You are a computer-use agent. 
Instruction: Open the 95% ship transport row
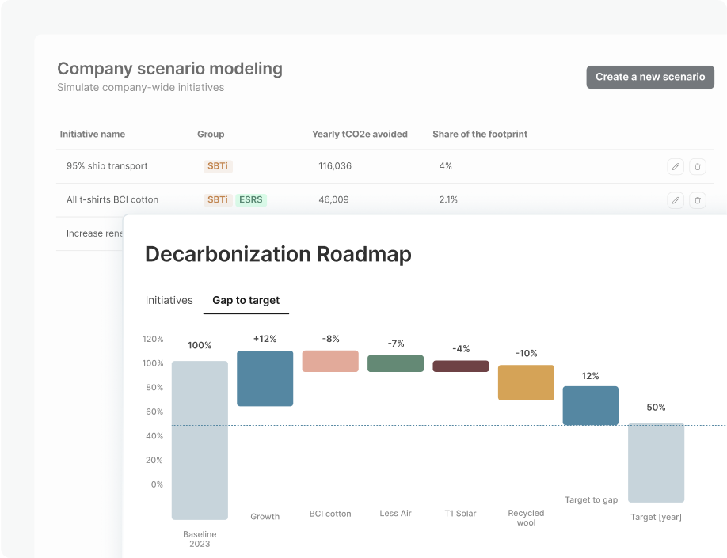107,166
